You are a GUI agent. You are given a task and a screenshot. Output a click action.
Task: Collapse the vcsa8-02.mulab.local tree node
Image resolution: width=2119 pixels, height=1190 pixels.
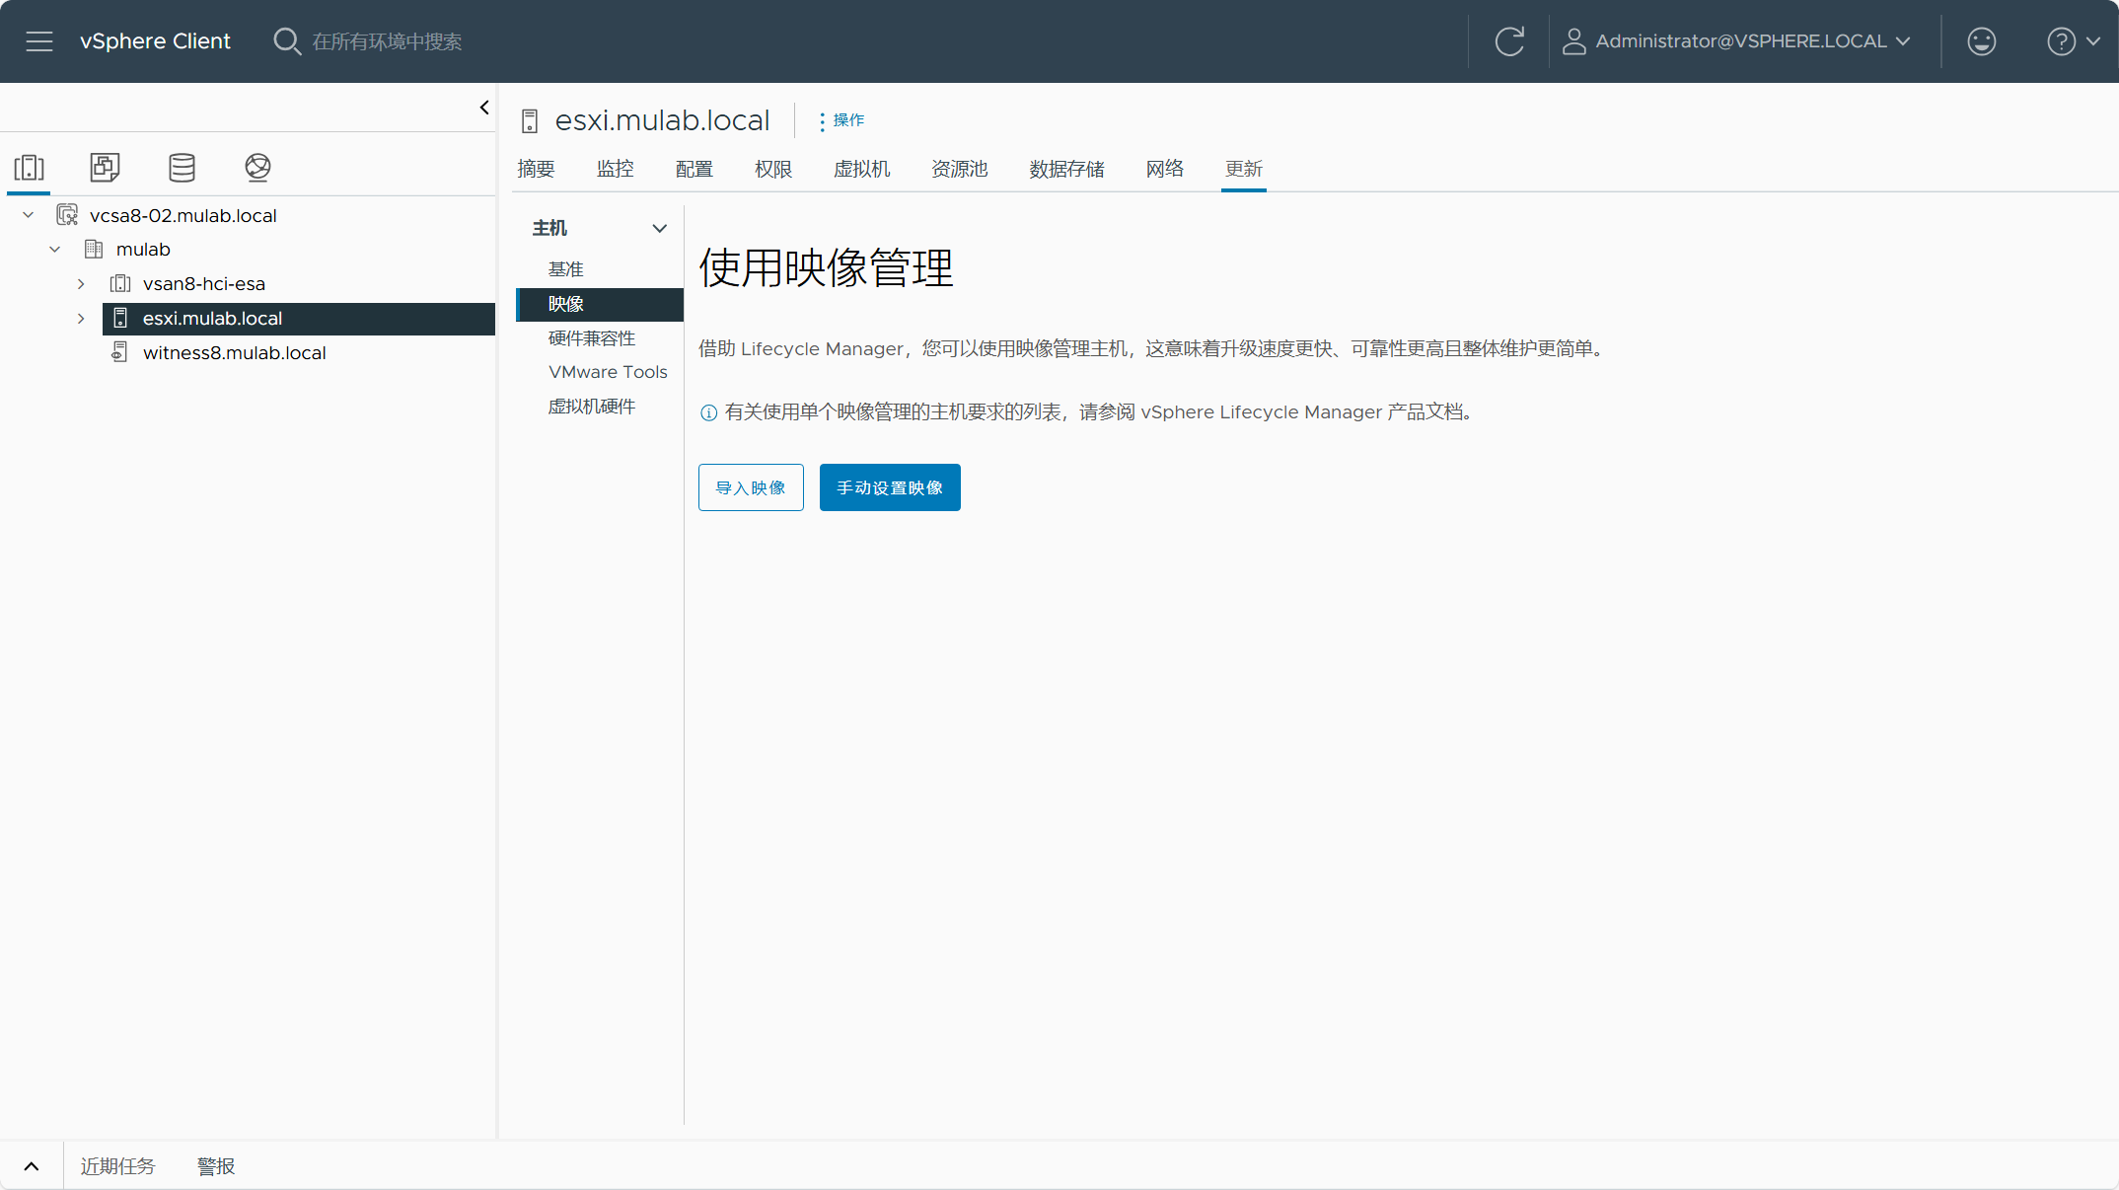pos(29,215)
